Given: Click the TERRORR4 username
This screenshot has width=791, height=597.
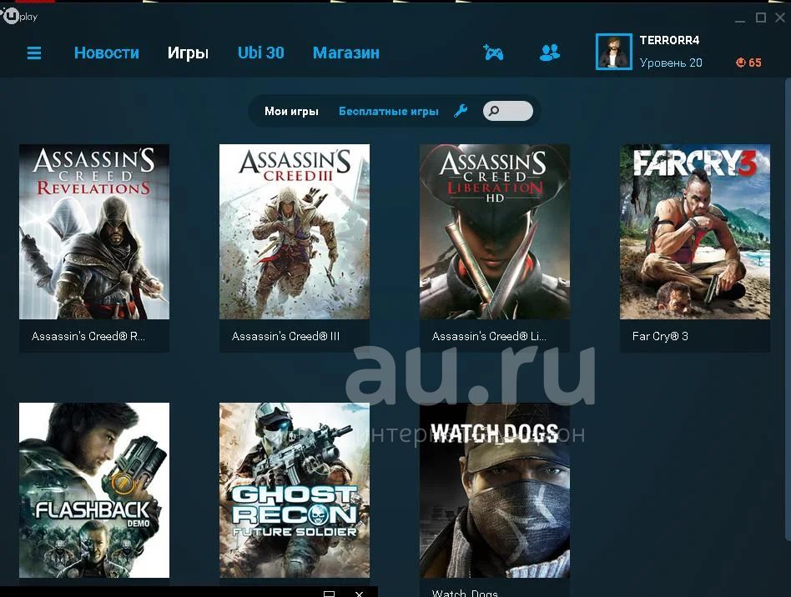Looking at the screenshot, I should [669, 40].
